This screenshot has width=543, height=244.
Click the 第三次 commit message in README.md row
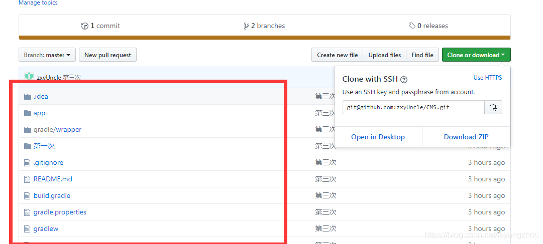[x=325, y=179]
